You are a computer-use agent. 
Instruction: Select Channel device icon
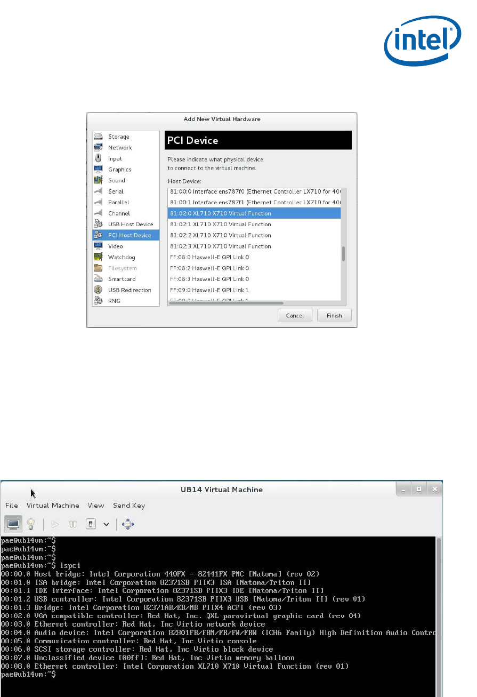click(x=98, y=213)
